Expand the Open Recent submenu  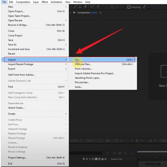point(66,20)
